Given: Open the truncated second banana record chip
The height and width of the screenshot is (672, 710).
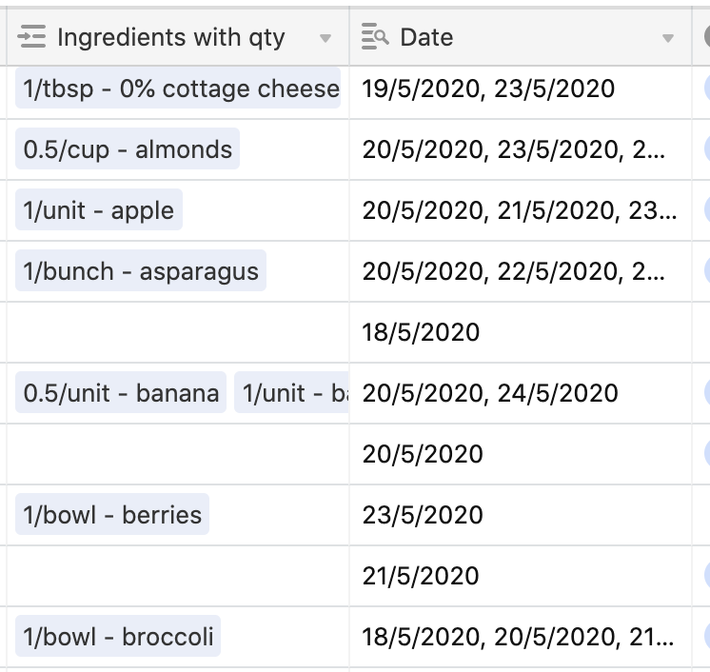Looking at the screenshot, I should click(x=291, y=392).
